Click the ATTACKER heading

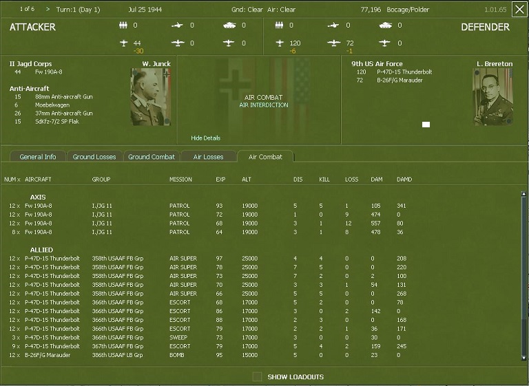tap(32, 28)
